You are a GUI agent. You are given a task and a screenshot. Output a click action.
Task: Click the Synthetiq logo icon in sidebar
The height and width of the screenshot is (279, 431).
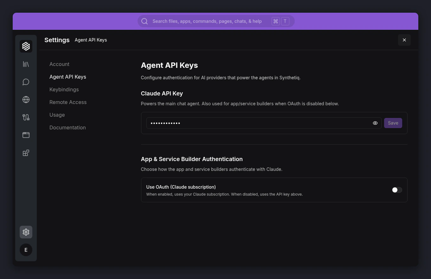click(26, 46)
